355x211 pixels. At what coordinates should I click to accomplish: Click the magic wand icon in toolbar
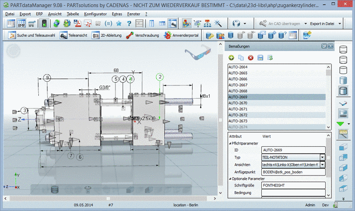point(218,24)
